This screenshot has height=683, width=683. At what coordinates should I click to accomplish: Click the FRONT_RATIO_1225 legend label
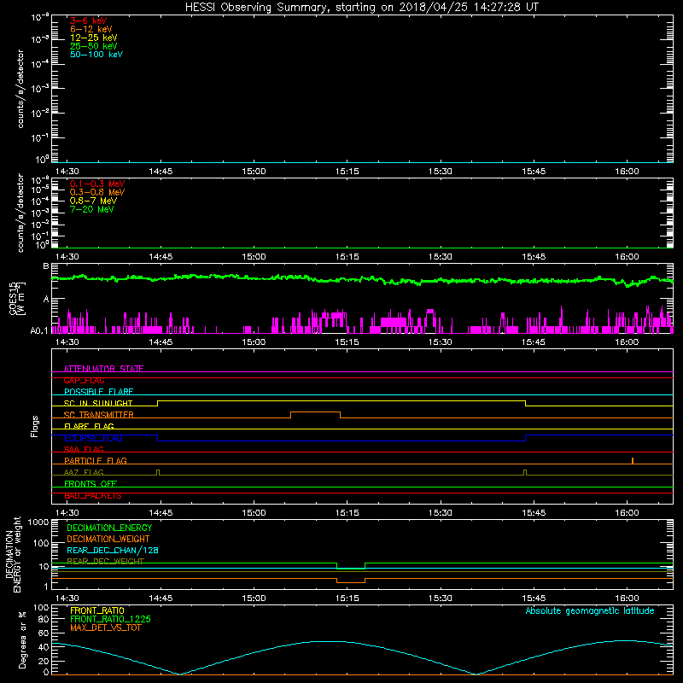point(110,619)
